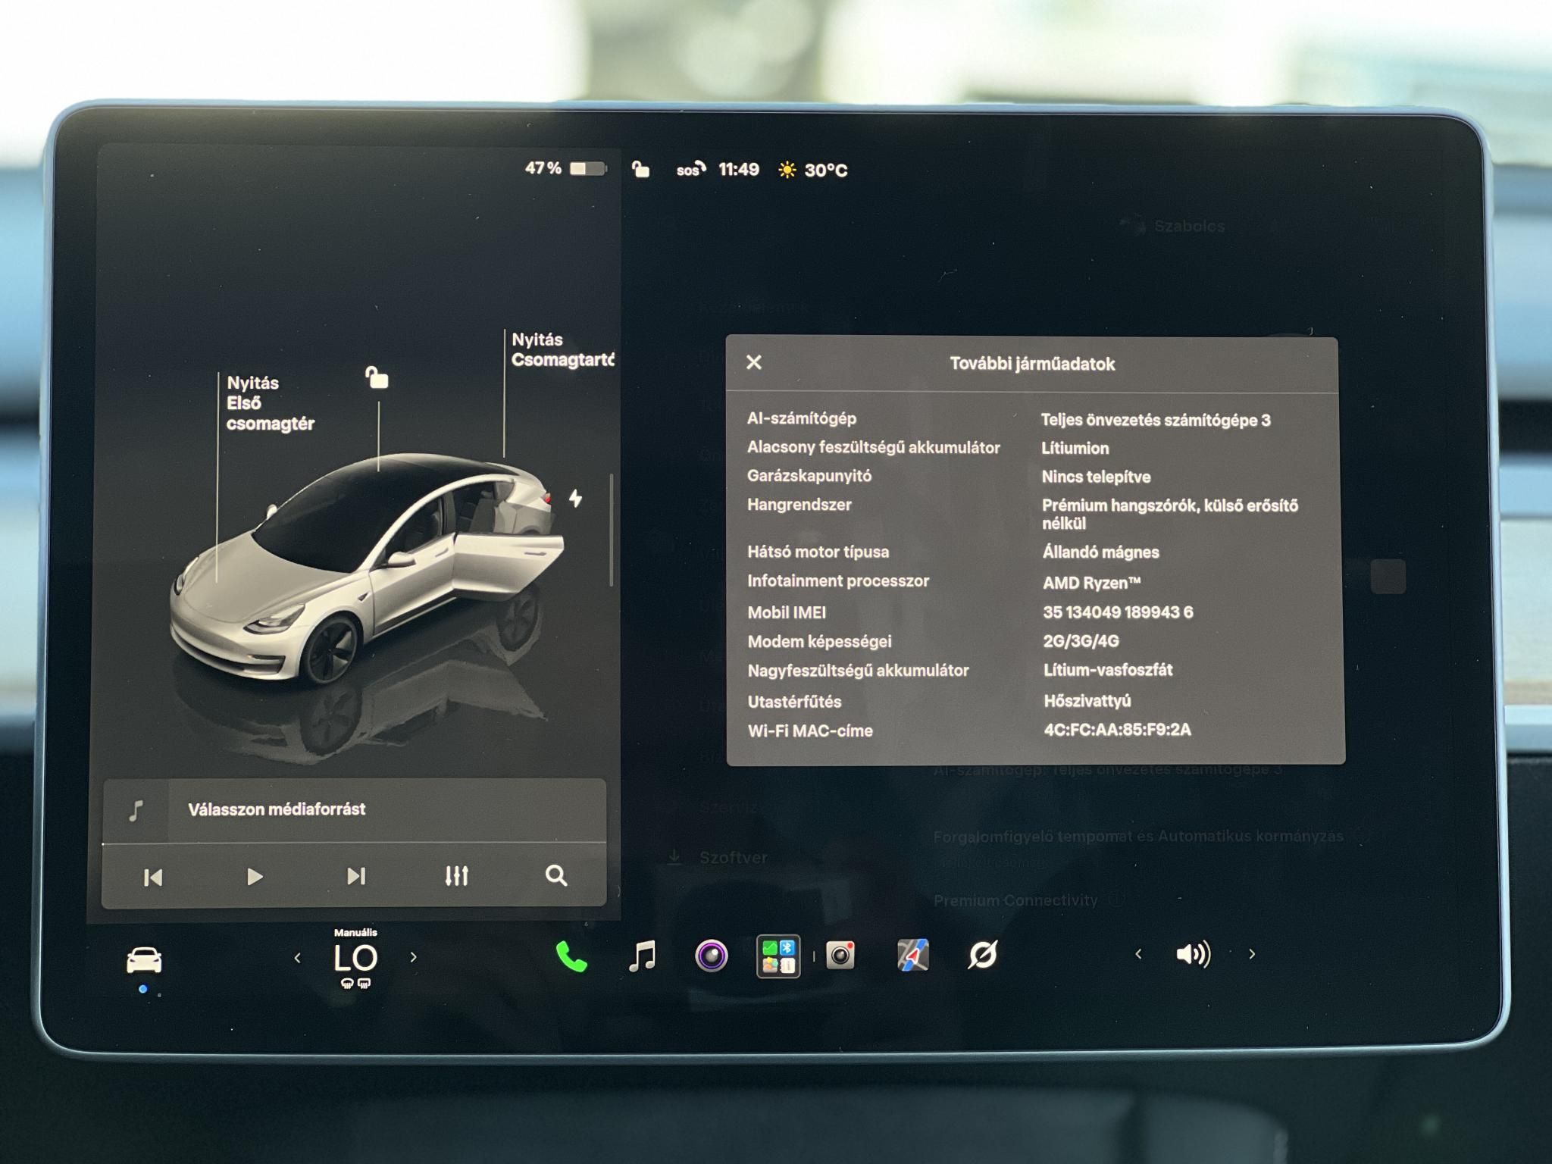Open climate controls via LO temperature
The image size is (1552, 1164).
pyautogui.click(x=355, y=959)
